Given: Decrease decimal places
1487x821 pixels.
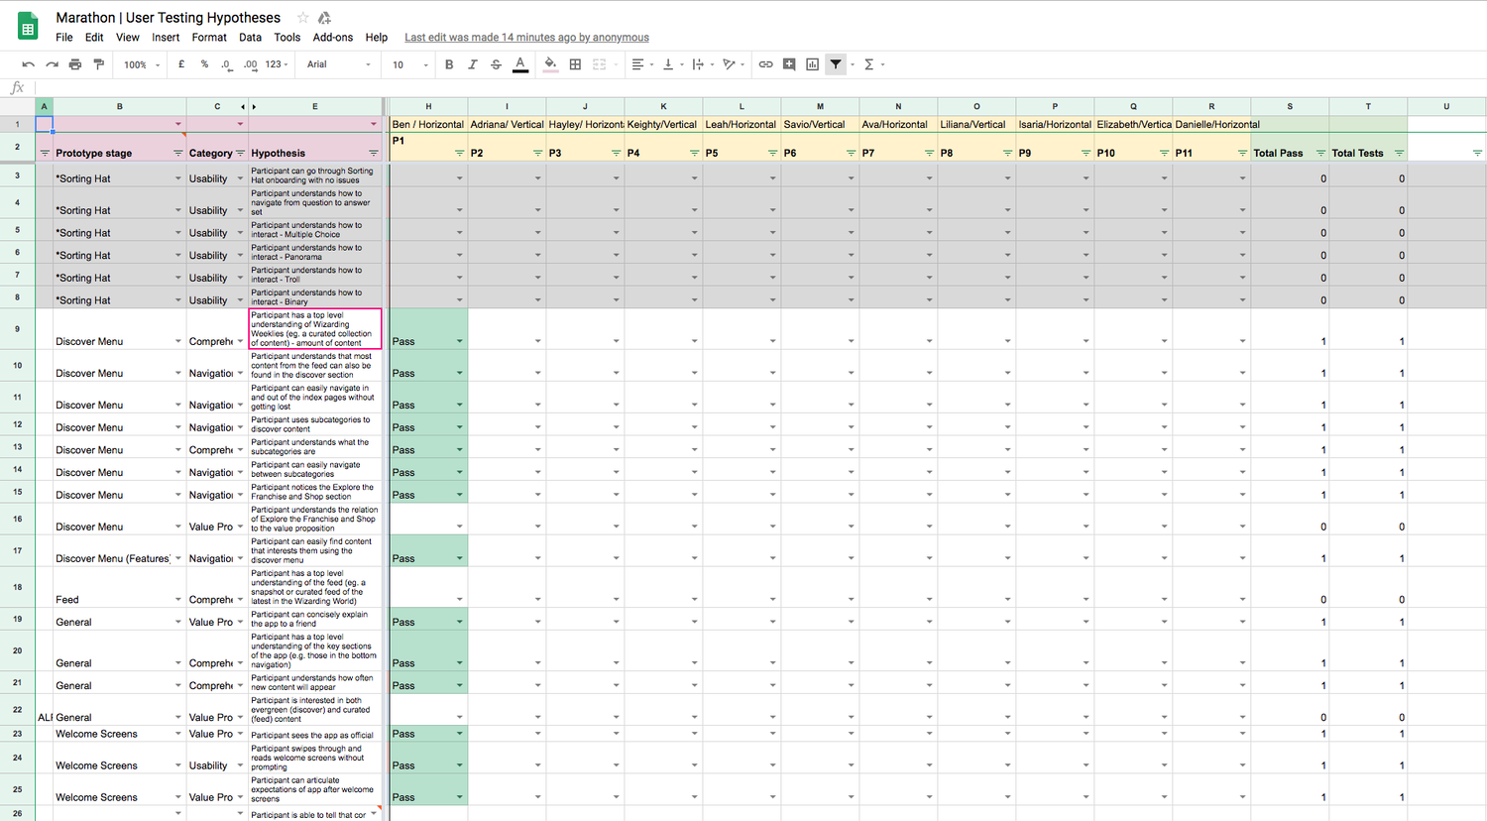Looking at the screenshot, I should [227, 64].
